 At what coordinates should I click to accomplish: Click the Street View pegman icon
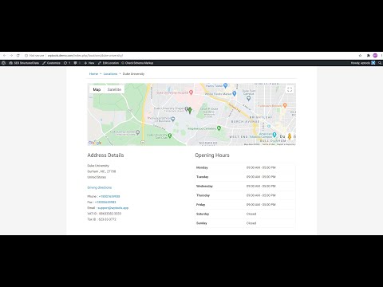(290, 136)
